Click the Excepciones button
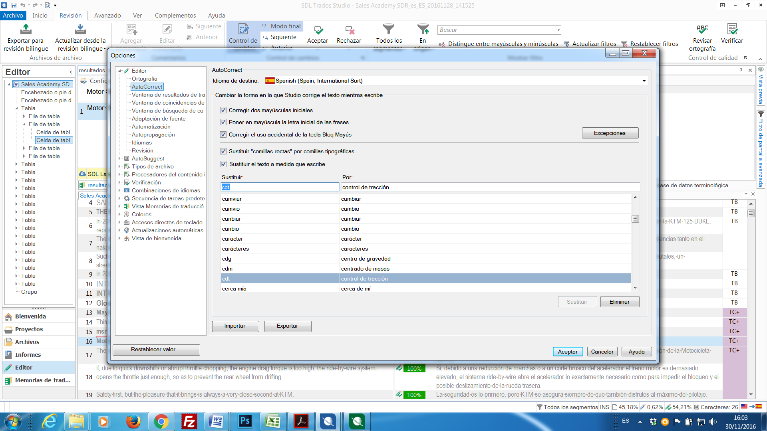767x431 pixels. 610,133
